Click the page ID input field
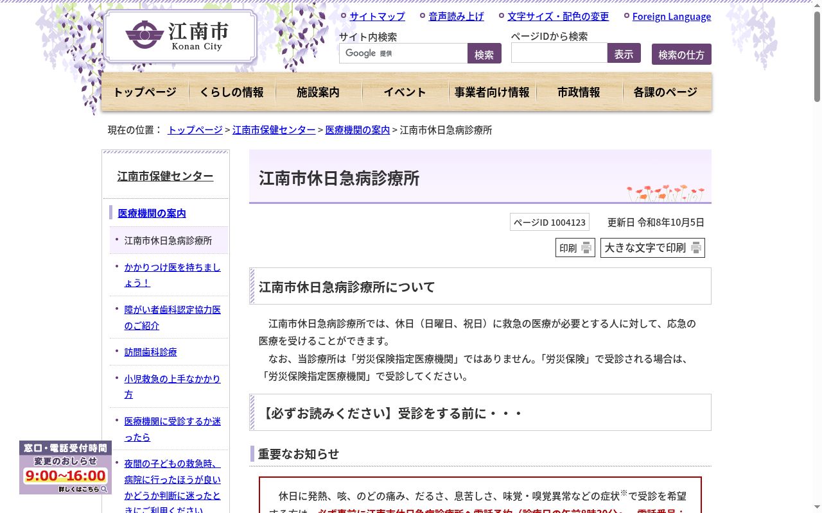Image resolution: width=822 pixels, height=513 pixels. 559,53
